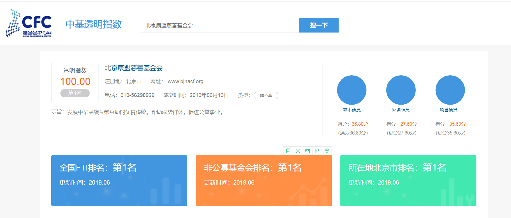The height and width of the screenshot is (218, 511).
Task: Click the fullscreen expand arrows icon
Action: (298, 151)
